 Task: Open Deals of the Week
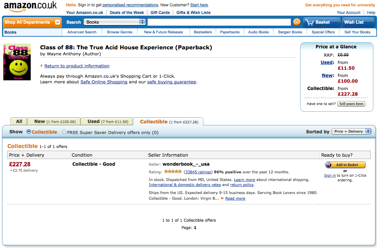(x=127, y=13)
